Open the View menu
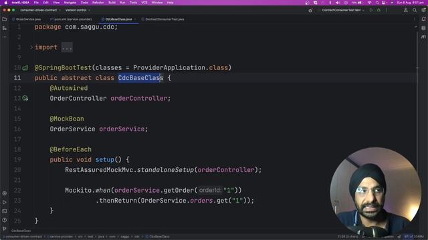The height and width of the screenshot is (240, 428). click(56, 3)
